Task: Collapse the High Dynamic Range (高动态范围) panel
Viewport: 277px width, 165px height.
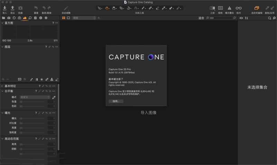Action: tap(2, 139)
